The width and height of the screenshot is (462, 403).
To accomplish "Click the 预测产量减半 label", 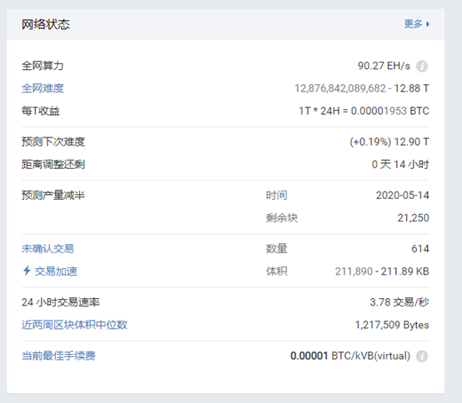I will pyautogui.click(x=53, y=196).
